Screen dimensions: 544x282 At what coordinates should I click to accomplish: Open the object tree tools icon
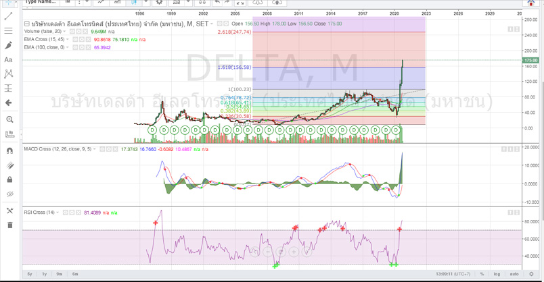(x=9, y=210)
